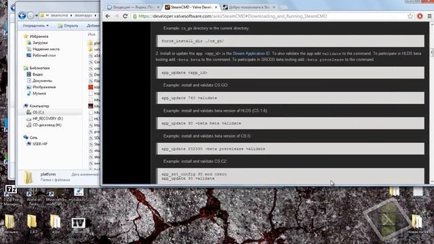Open Рабочий стол in Explorer favorites
This screenshot has width=434, height=244.
pyautogui.click(x=44, y=56)
